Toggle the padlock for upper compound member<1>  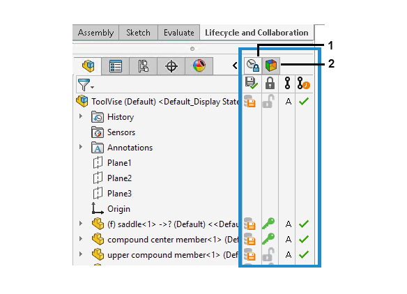point(268,254)
